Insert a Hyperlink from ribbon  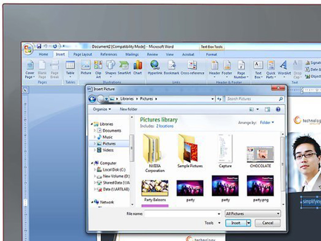point(155,67)
